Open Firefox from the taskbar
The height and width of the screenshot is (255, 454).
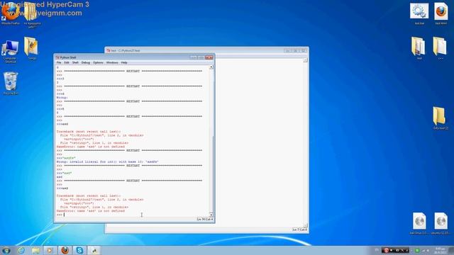click(65, 250)
